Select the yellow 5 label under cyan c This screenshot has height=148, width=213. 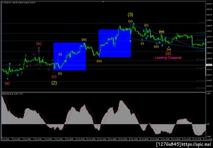[x=39, y=51]
